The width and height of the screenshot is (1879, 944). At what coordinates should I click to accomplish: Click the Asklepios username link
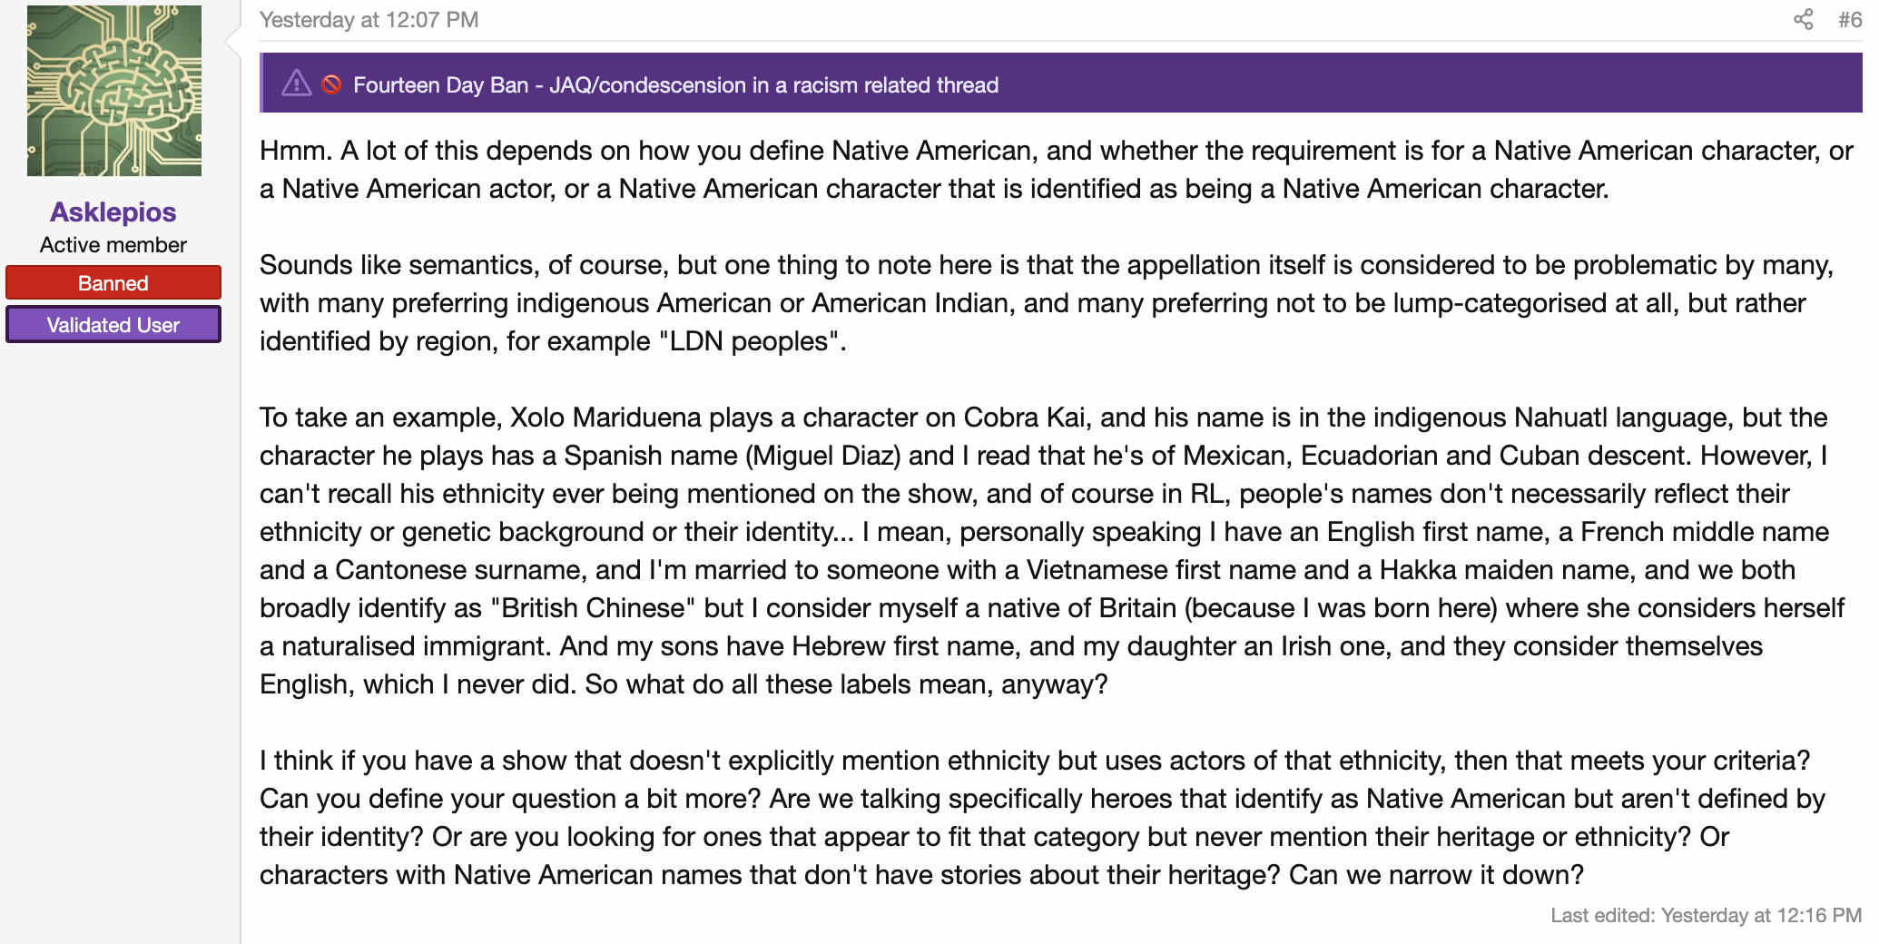113,211
